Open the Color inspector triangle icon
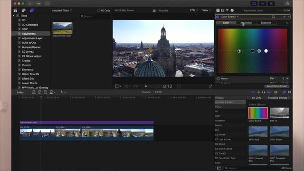The height and width of the screenshot is (171, 304). pos(227,10)
